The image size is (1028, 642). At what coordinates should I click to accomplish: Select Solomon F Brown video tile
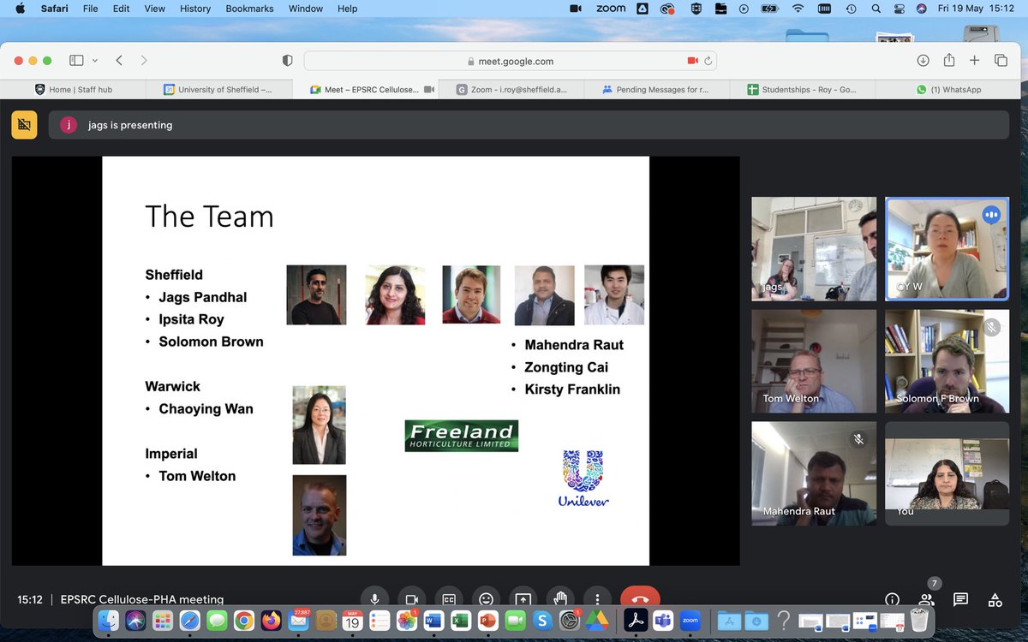click(x=947, y=361)
